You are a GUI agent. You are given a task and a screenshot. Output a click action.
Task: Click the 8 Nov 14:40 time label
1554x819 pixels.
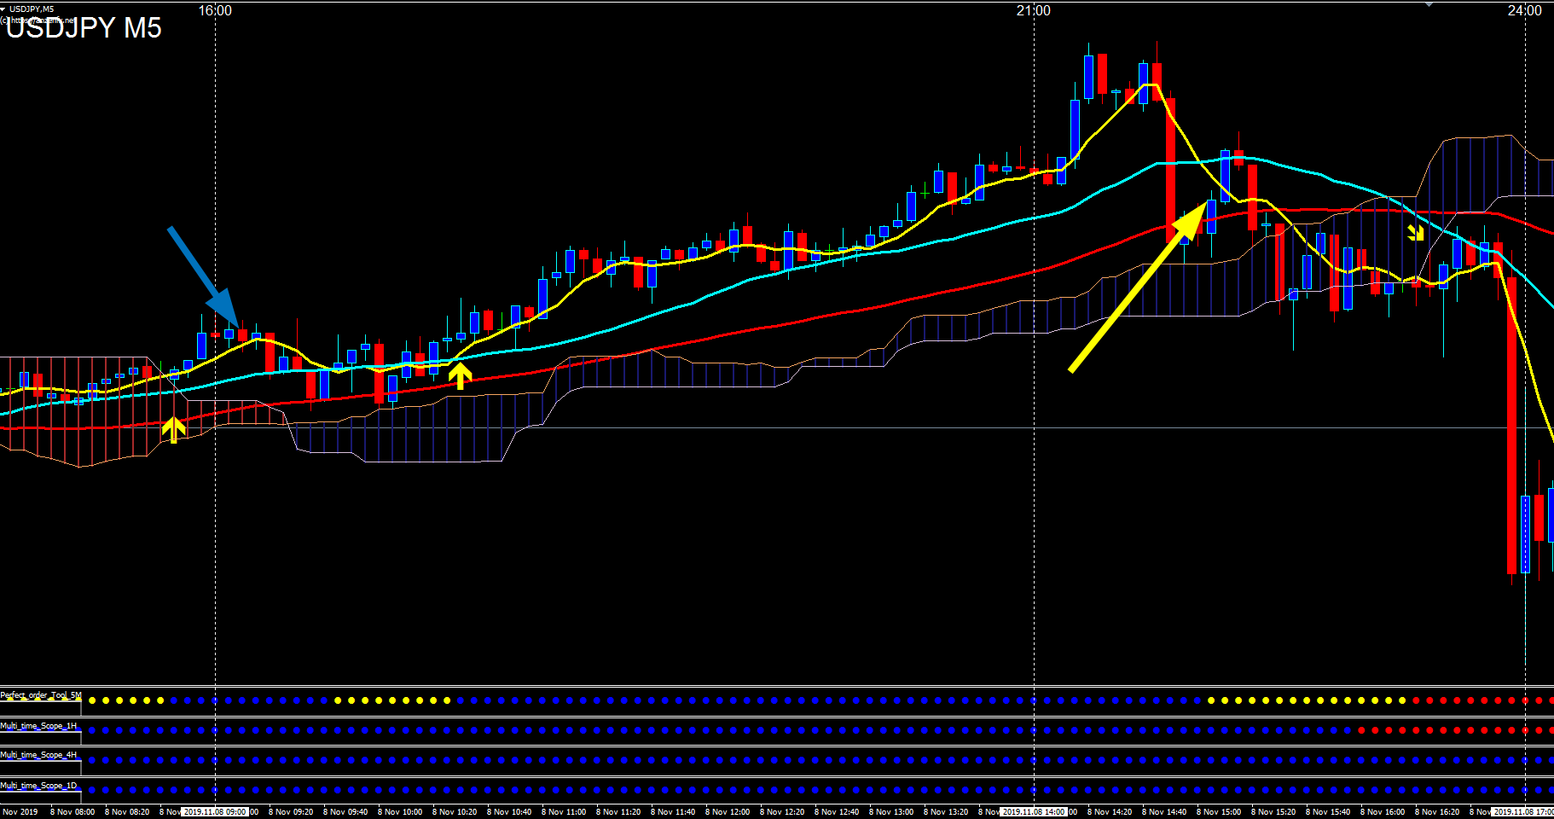1164,812
